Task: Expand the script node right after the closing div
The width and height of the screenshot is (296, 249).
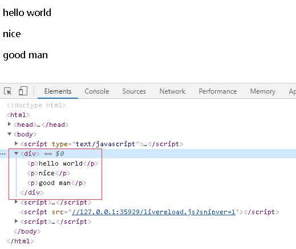Action: click(17, 202)
